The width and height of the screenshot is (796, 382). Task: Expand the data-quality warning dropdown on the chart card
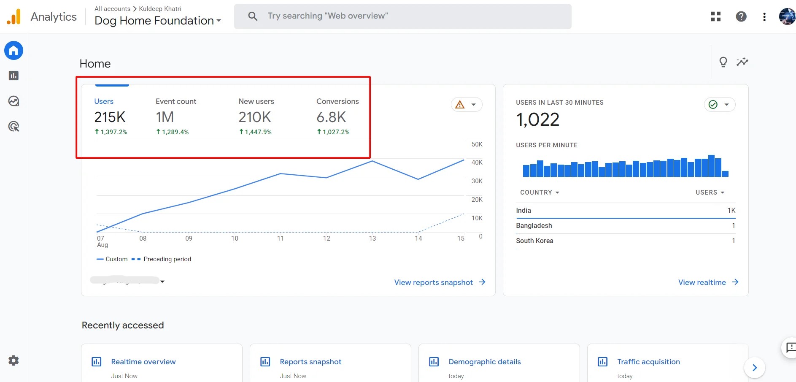pos(467,104)
